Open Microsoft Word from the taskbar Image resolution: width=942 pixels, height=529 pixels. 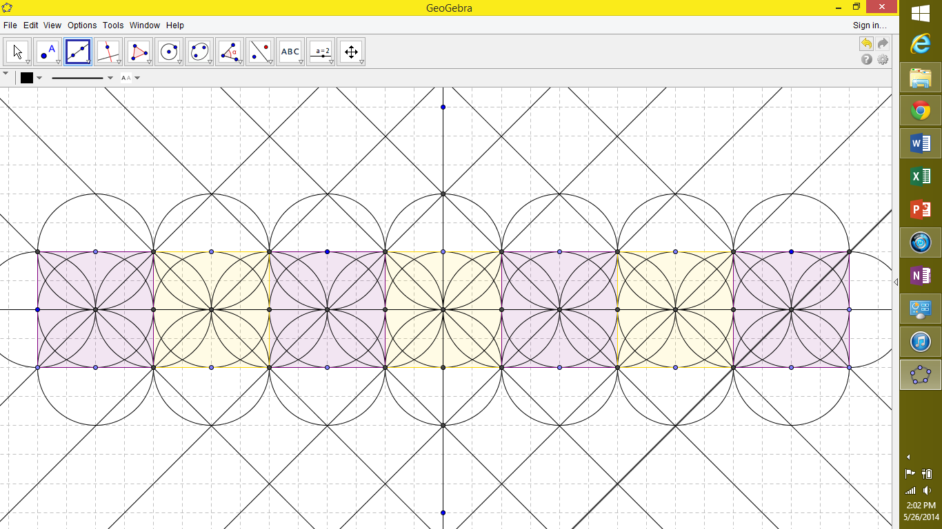click(x=921, y=143)
